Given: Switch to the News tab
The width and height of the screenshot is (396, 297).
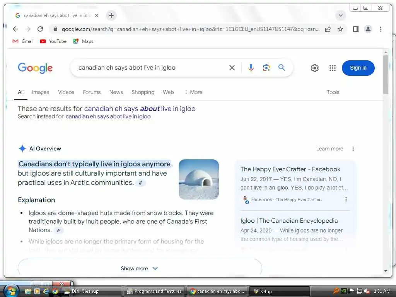Looking at the screenshot, I should point(116,92).
